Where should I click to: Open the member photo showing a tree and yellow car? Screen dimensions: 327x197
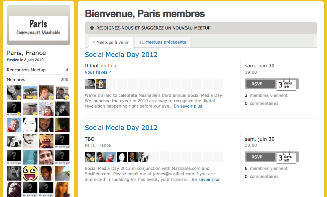coord(30,93)
